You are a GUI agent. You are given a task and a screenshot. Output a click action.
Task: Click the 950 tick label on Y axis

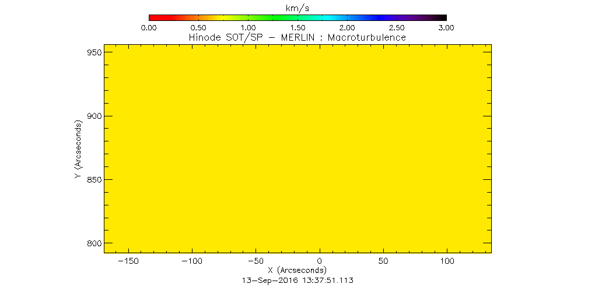95,52
